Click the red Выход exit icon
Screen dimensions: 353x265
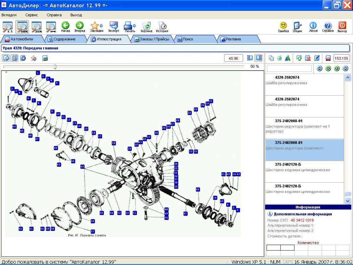[x=342, y=27]
